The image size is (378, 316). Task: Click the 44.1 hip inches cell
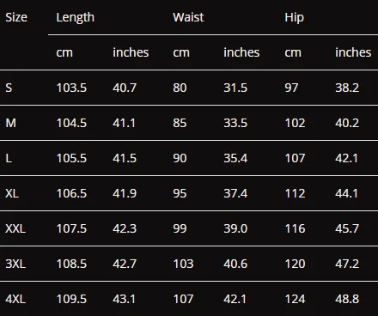347,193
